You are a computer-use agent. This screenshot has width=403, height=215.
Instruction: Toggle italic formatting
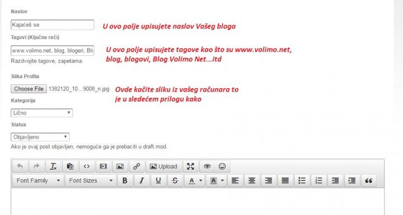click(142, 180)
